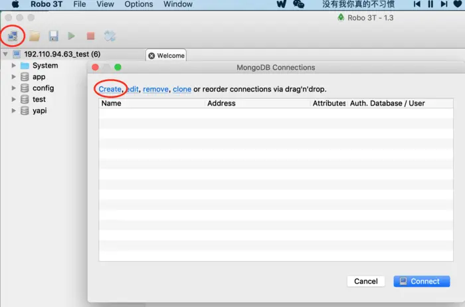Click the edit connection link
This screenshot has height=307, width=465.
click(x=132, y=89)
